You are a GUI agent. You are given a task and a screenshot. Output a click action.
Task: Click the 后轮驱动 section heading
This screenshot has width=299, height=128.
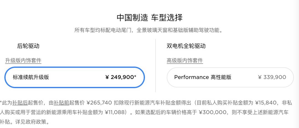click(x=28, y=46)
